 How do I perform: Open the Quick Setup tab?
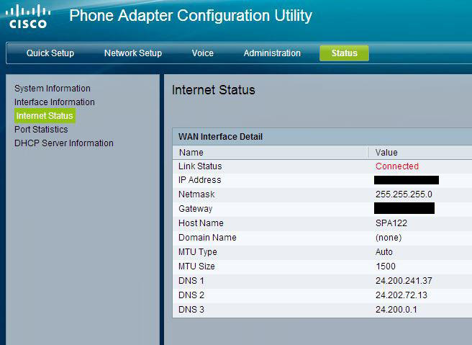[50, 53]
